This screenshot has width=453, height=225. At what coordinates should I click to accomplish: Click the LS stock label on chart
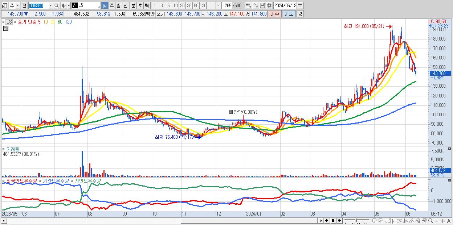(x=9, y=22)
